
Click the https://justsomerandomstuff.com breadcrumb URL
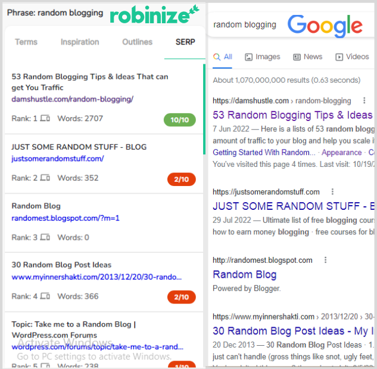click(x=266, y=192)
